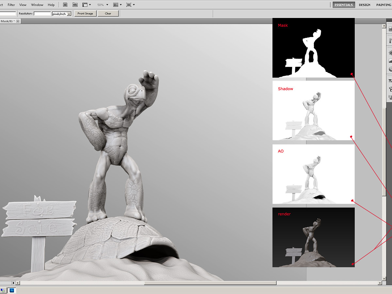Open the Filter menu
The image size is (392, 294).
tap(11, 5)
